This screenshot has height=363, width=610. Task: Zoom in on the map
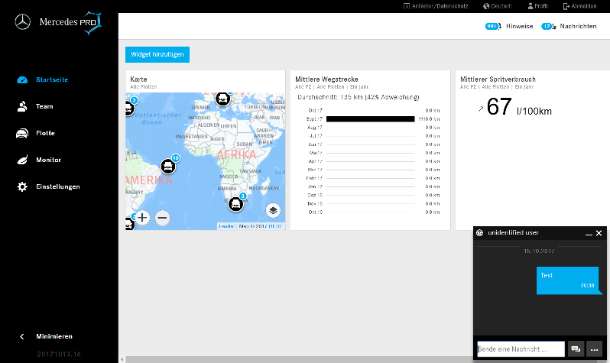click(142, 218)
